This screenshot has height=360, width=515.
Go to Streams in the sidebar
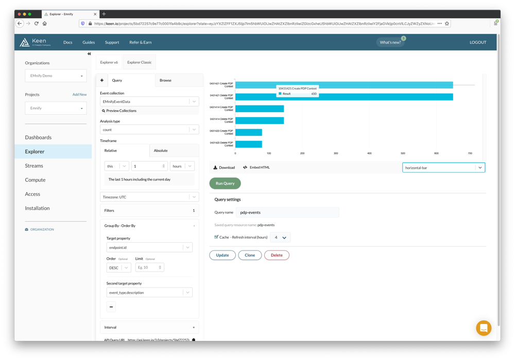[34, 166]
